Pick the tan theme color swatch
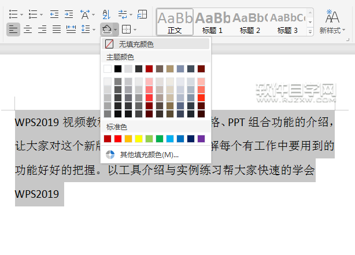This screenshot has height=255, width=355. pyautogui.click(x=170, y=69)
